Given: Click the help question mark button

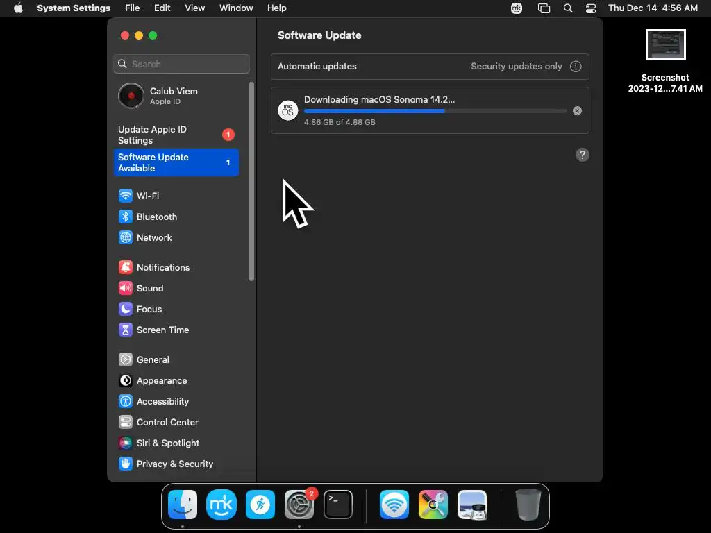Looking at the screenshot, I should [583, 155].
